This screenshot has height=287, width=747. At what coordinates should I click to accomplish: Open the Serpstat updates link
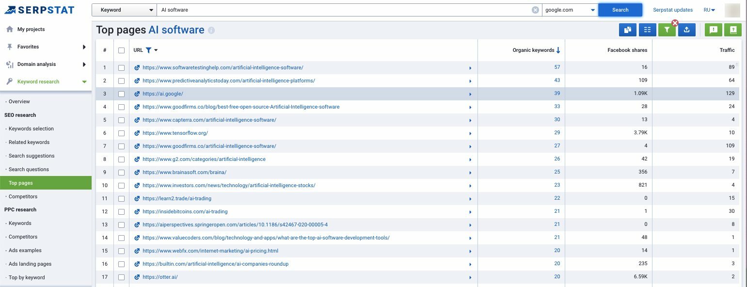673,10
